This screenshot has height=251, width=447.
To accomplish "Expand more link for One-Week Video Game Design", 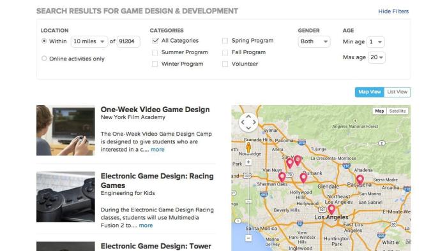I will click(x=157, y=150).
